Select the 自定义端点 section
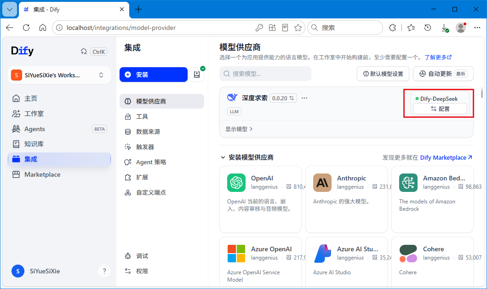The width and height of the screenshot is (487, 289). [x=162, y=192]
